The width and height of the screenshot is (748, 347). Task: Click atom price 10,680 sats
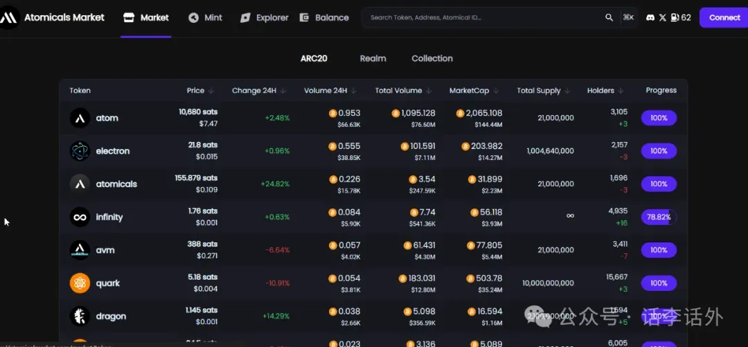coord(198,112)
